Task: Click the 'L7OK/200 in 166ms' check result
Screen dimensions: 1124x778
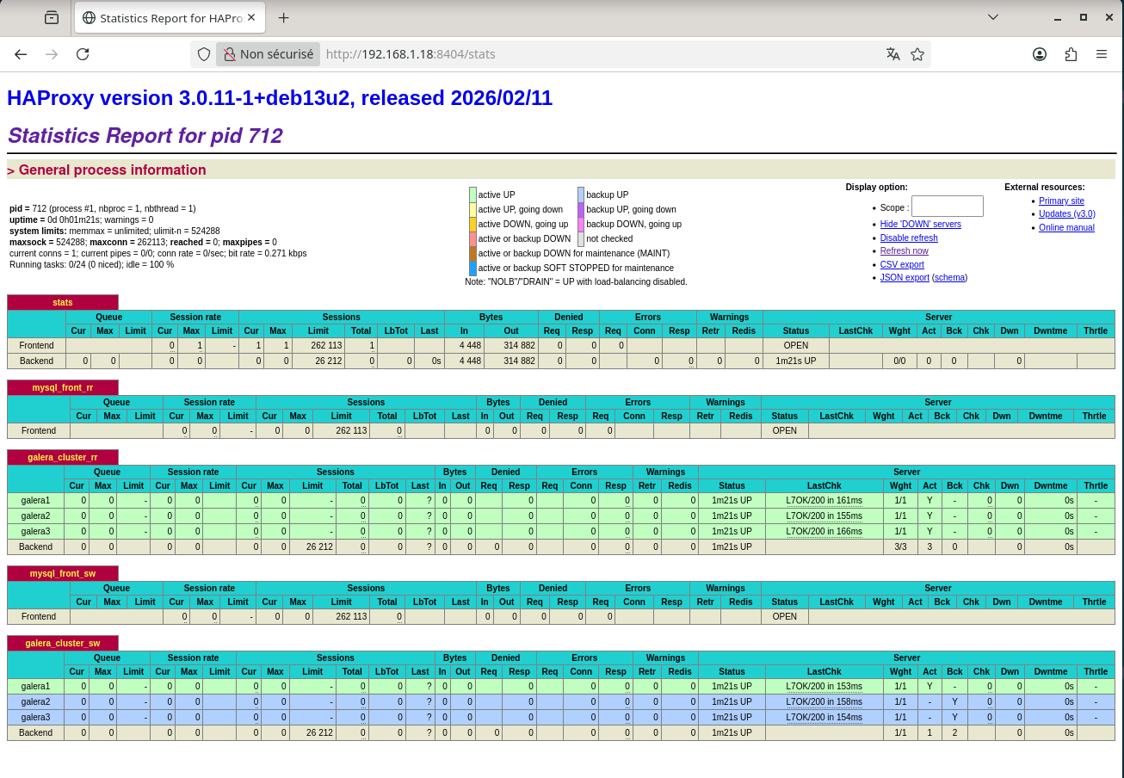Action: (824, 532)
